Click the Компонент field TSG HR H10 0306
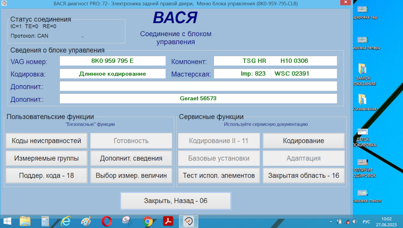Screen dimensions: 403x228 (275, 61)
